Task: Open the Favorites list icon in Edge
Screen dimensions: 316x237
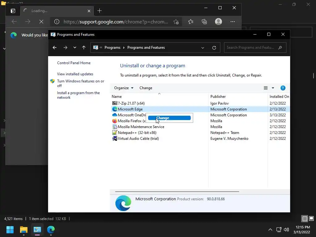Action: pos(191,22)
